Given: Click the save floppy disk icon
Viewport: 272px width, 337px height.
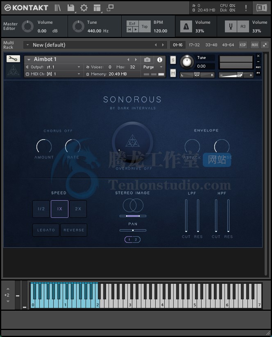Looking at the screenshot, I should (71, 8).
